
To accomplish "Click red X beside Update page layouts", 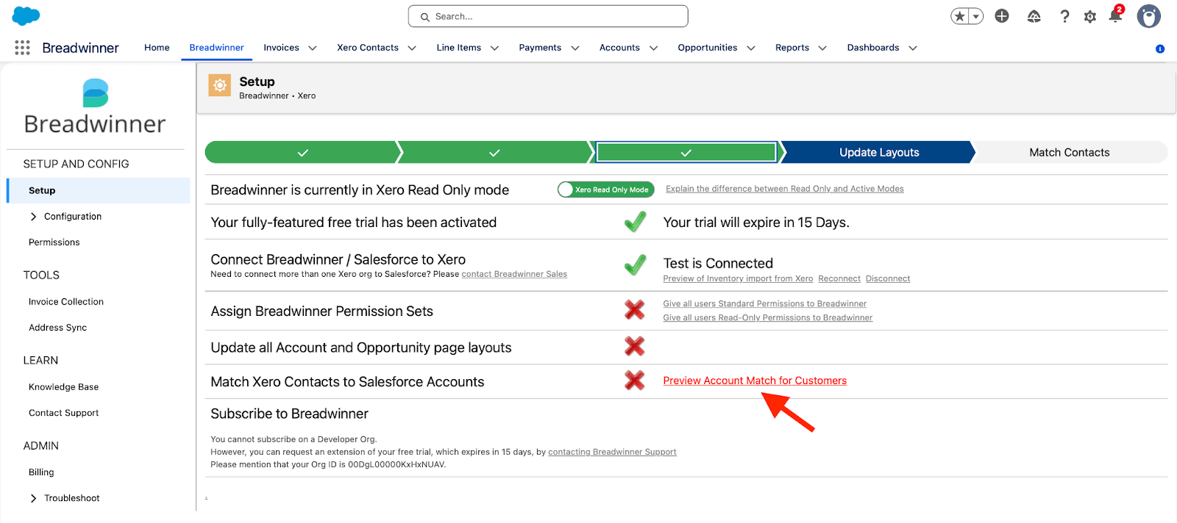I will point(634,346).
